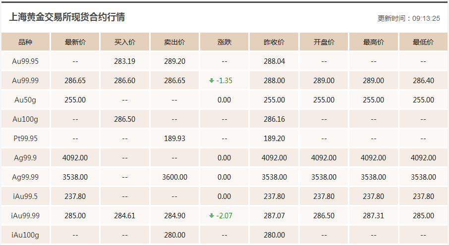The height and width of the screenshot is (245, 449).
Task: Open the Au99.99 contract row
Action: click(224, 81)
